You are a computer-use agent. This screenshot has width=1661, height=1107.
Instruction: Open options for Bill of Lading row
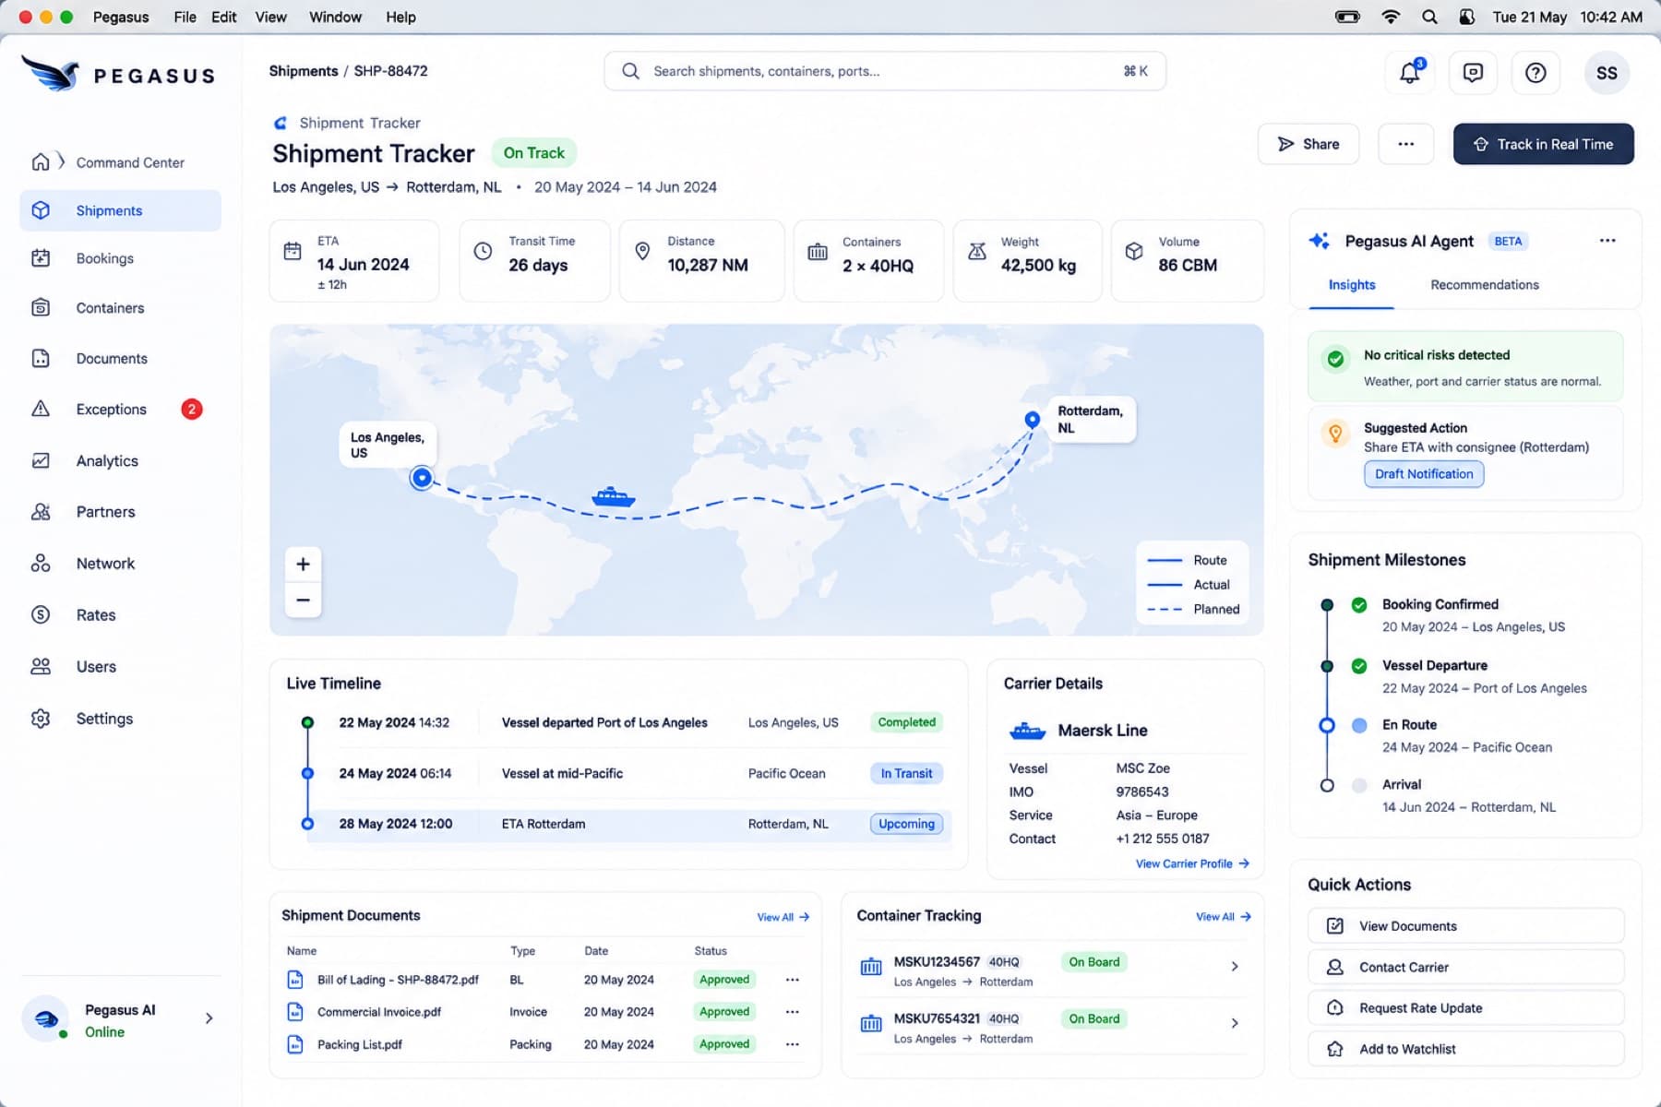(792, 980)
